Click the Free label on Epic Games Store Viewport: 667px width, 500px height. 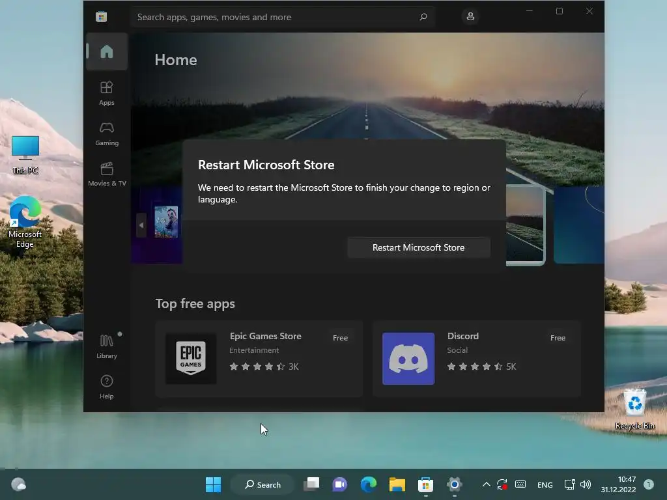[x=340, y=338]
